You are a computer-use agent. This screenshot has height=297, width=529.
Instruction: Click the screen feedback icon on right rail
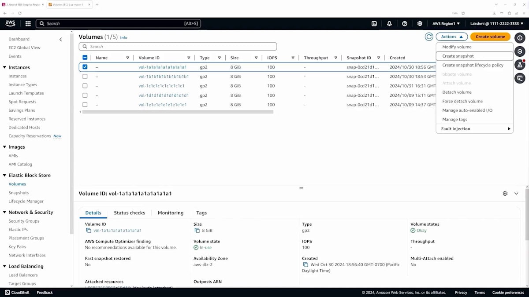(520, 78)
